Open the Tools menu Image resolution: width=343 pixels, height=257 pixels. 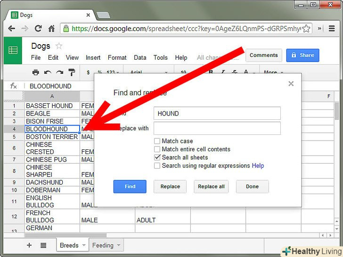click(160, 58)
